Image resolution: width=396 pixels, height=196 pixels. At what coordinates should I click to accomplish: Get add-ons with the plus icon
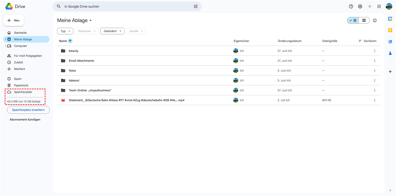[x=390, y=71]
